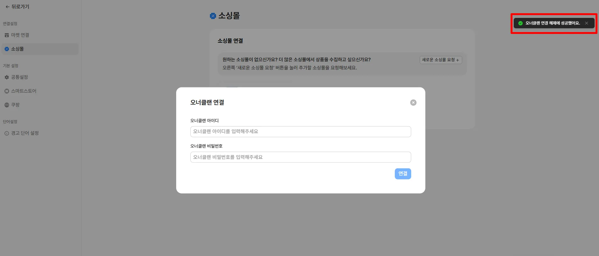Click the 오너클랜 연결 dialog title

(x=207, y=102)
